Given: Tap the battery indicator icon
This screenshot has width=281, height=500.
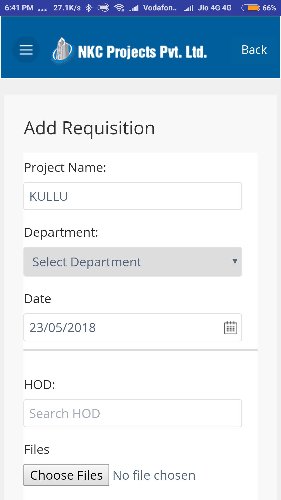Looking at the screenshot, I should point(251,8).
